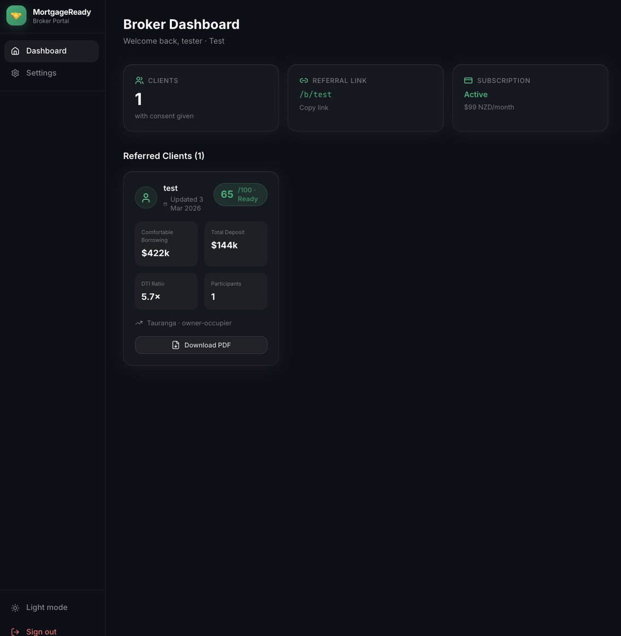The width and height of the screenshot is (621, 636).
Task: Copy the referral link
Action: 314,108
